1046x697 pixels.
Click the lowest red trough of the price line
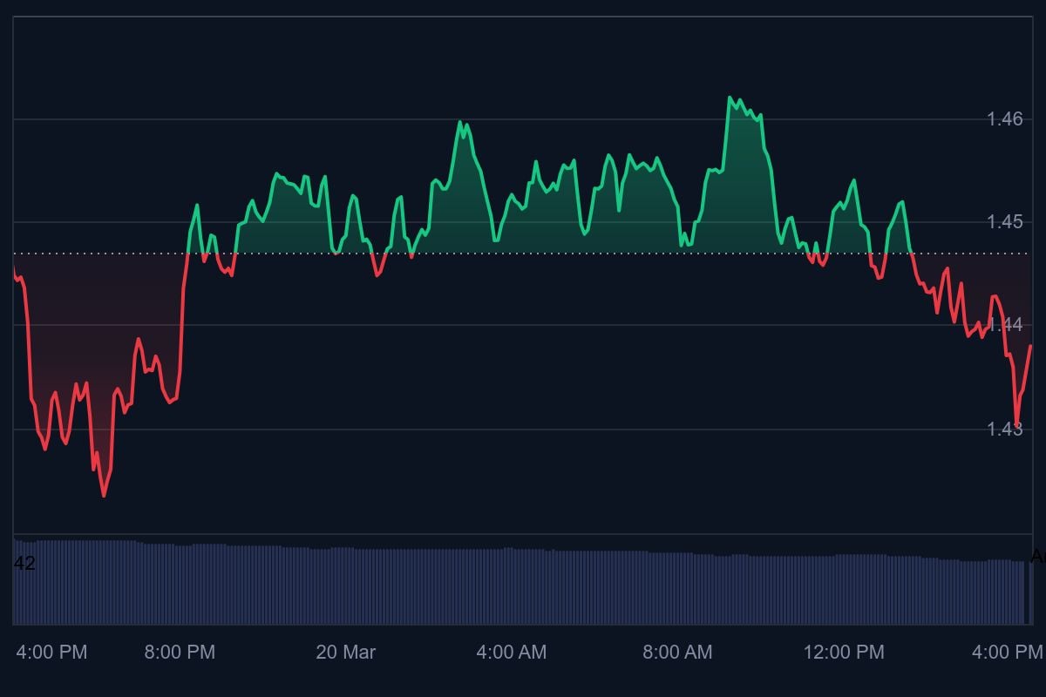(x=104, y=496)
